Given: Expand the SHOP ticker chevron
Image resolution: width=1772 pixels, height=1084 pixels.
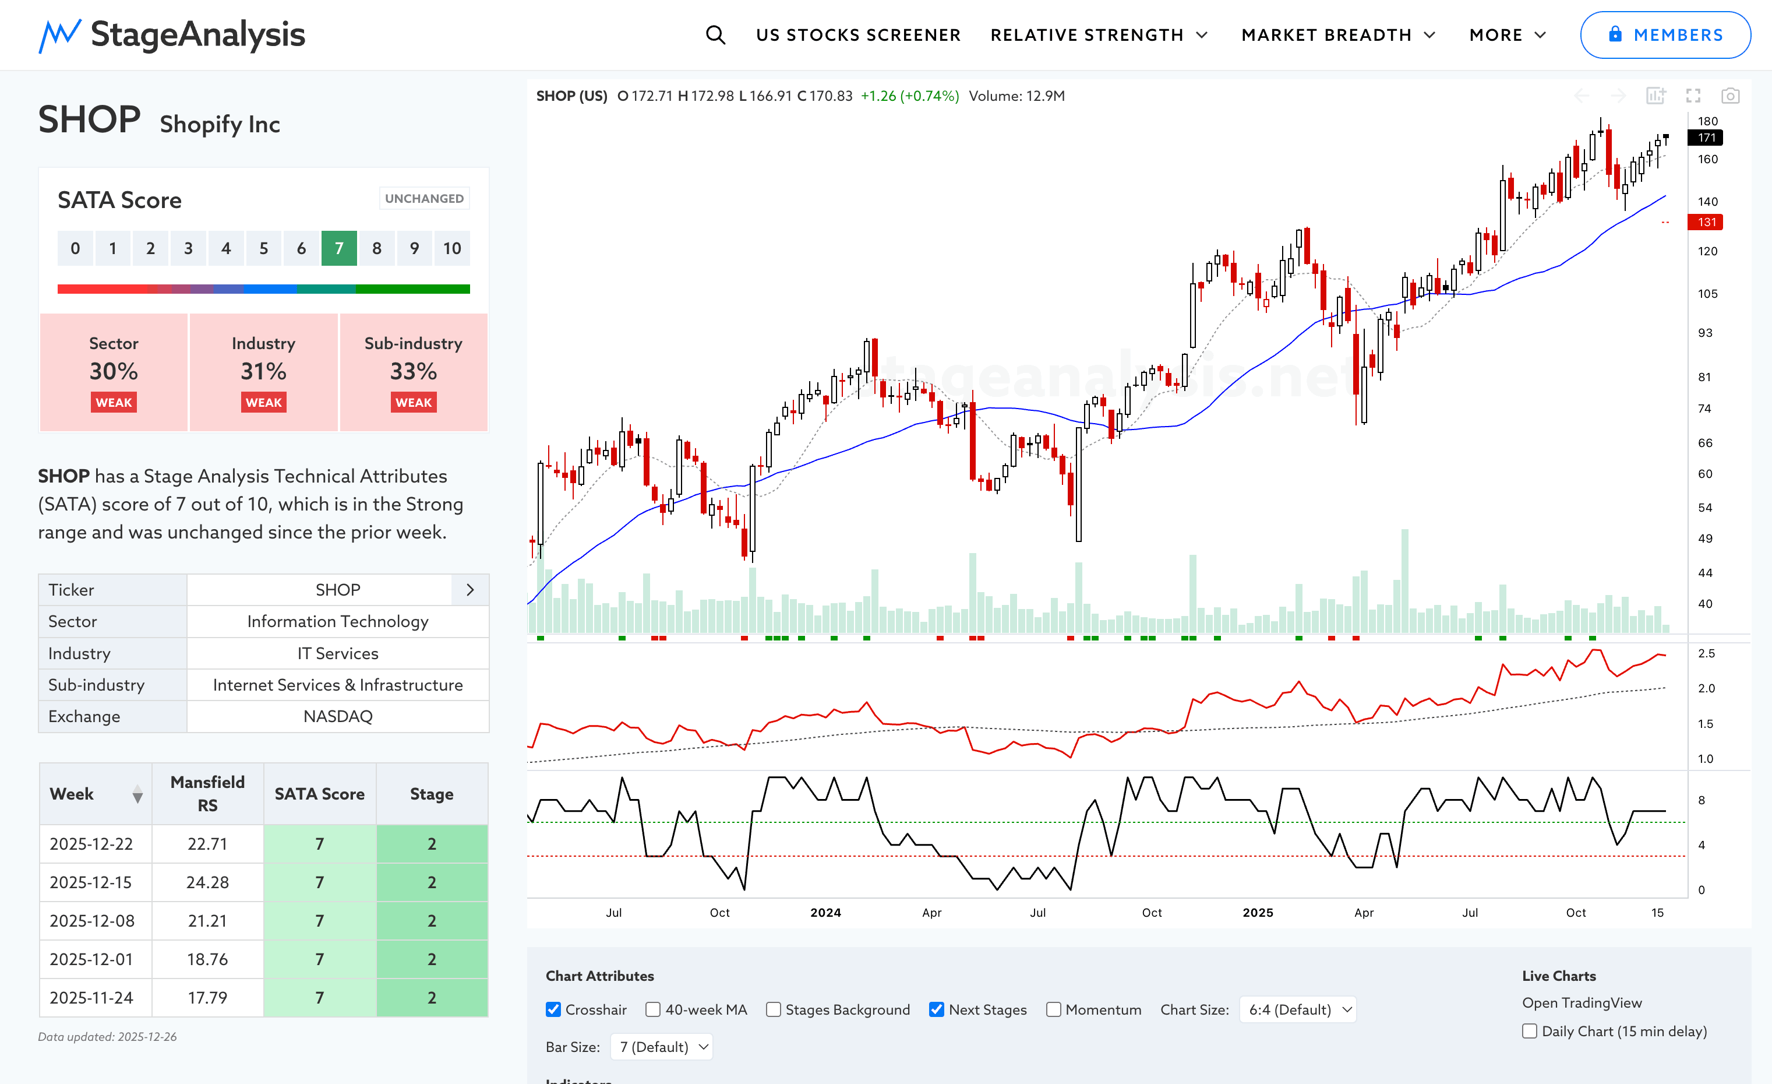Looking at the screenshot, I should (x=470, y=590).
